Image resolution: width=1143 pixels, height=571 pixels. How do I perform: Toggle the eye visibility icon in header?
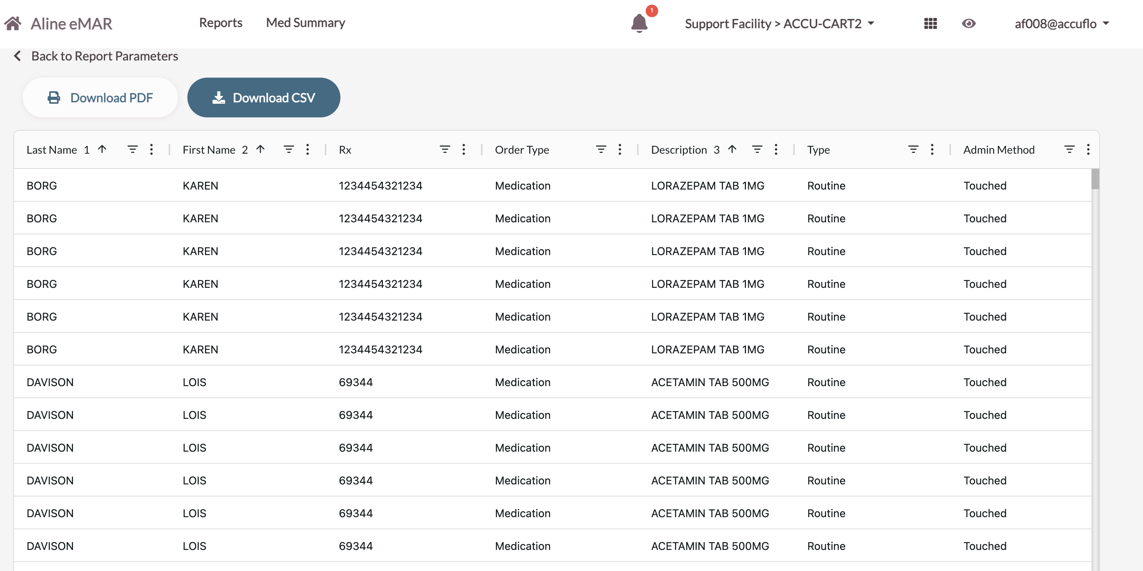click(x=968, y=23)
